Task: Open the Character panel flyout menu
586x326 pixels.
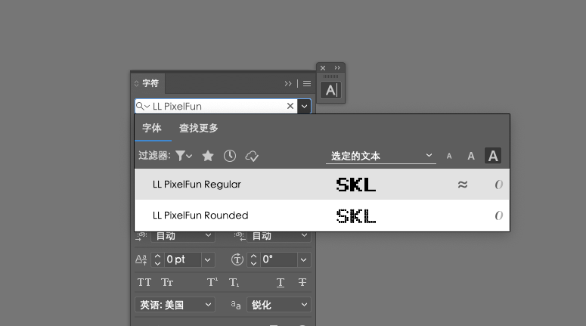Action: pyautogui.click(x=307, y=84)
